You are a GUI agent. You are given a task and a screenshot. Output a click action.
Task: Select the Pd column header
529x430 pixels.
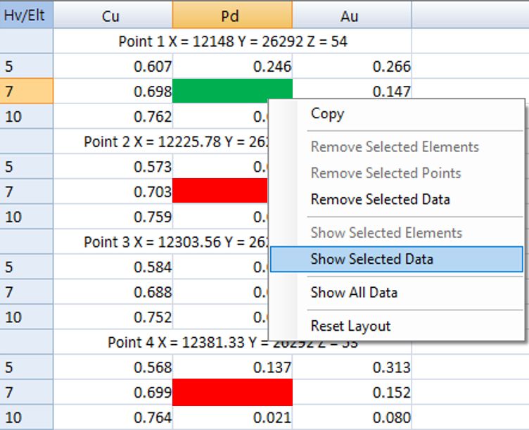[x=232, y=15]
